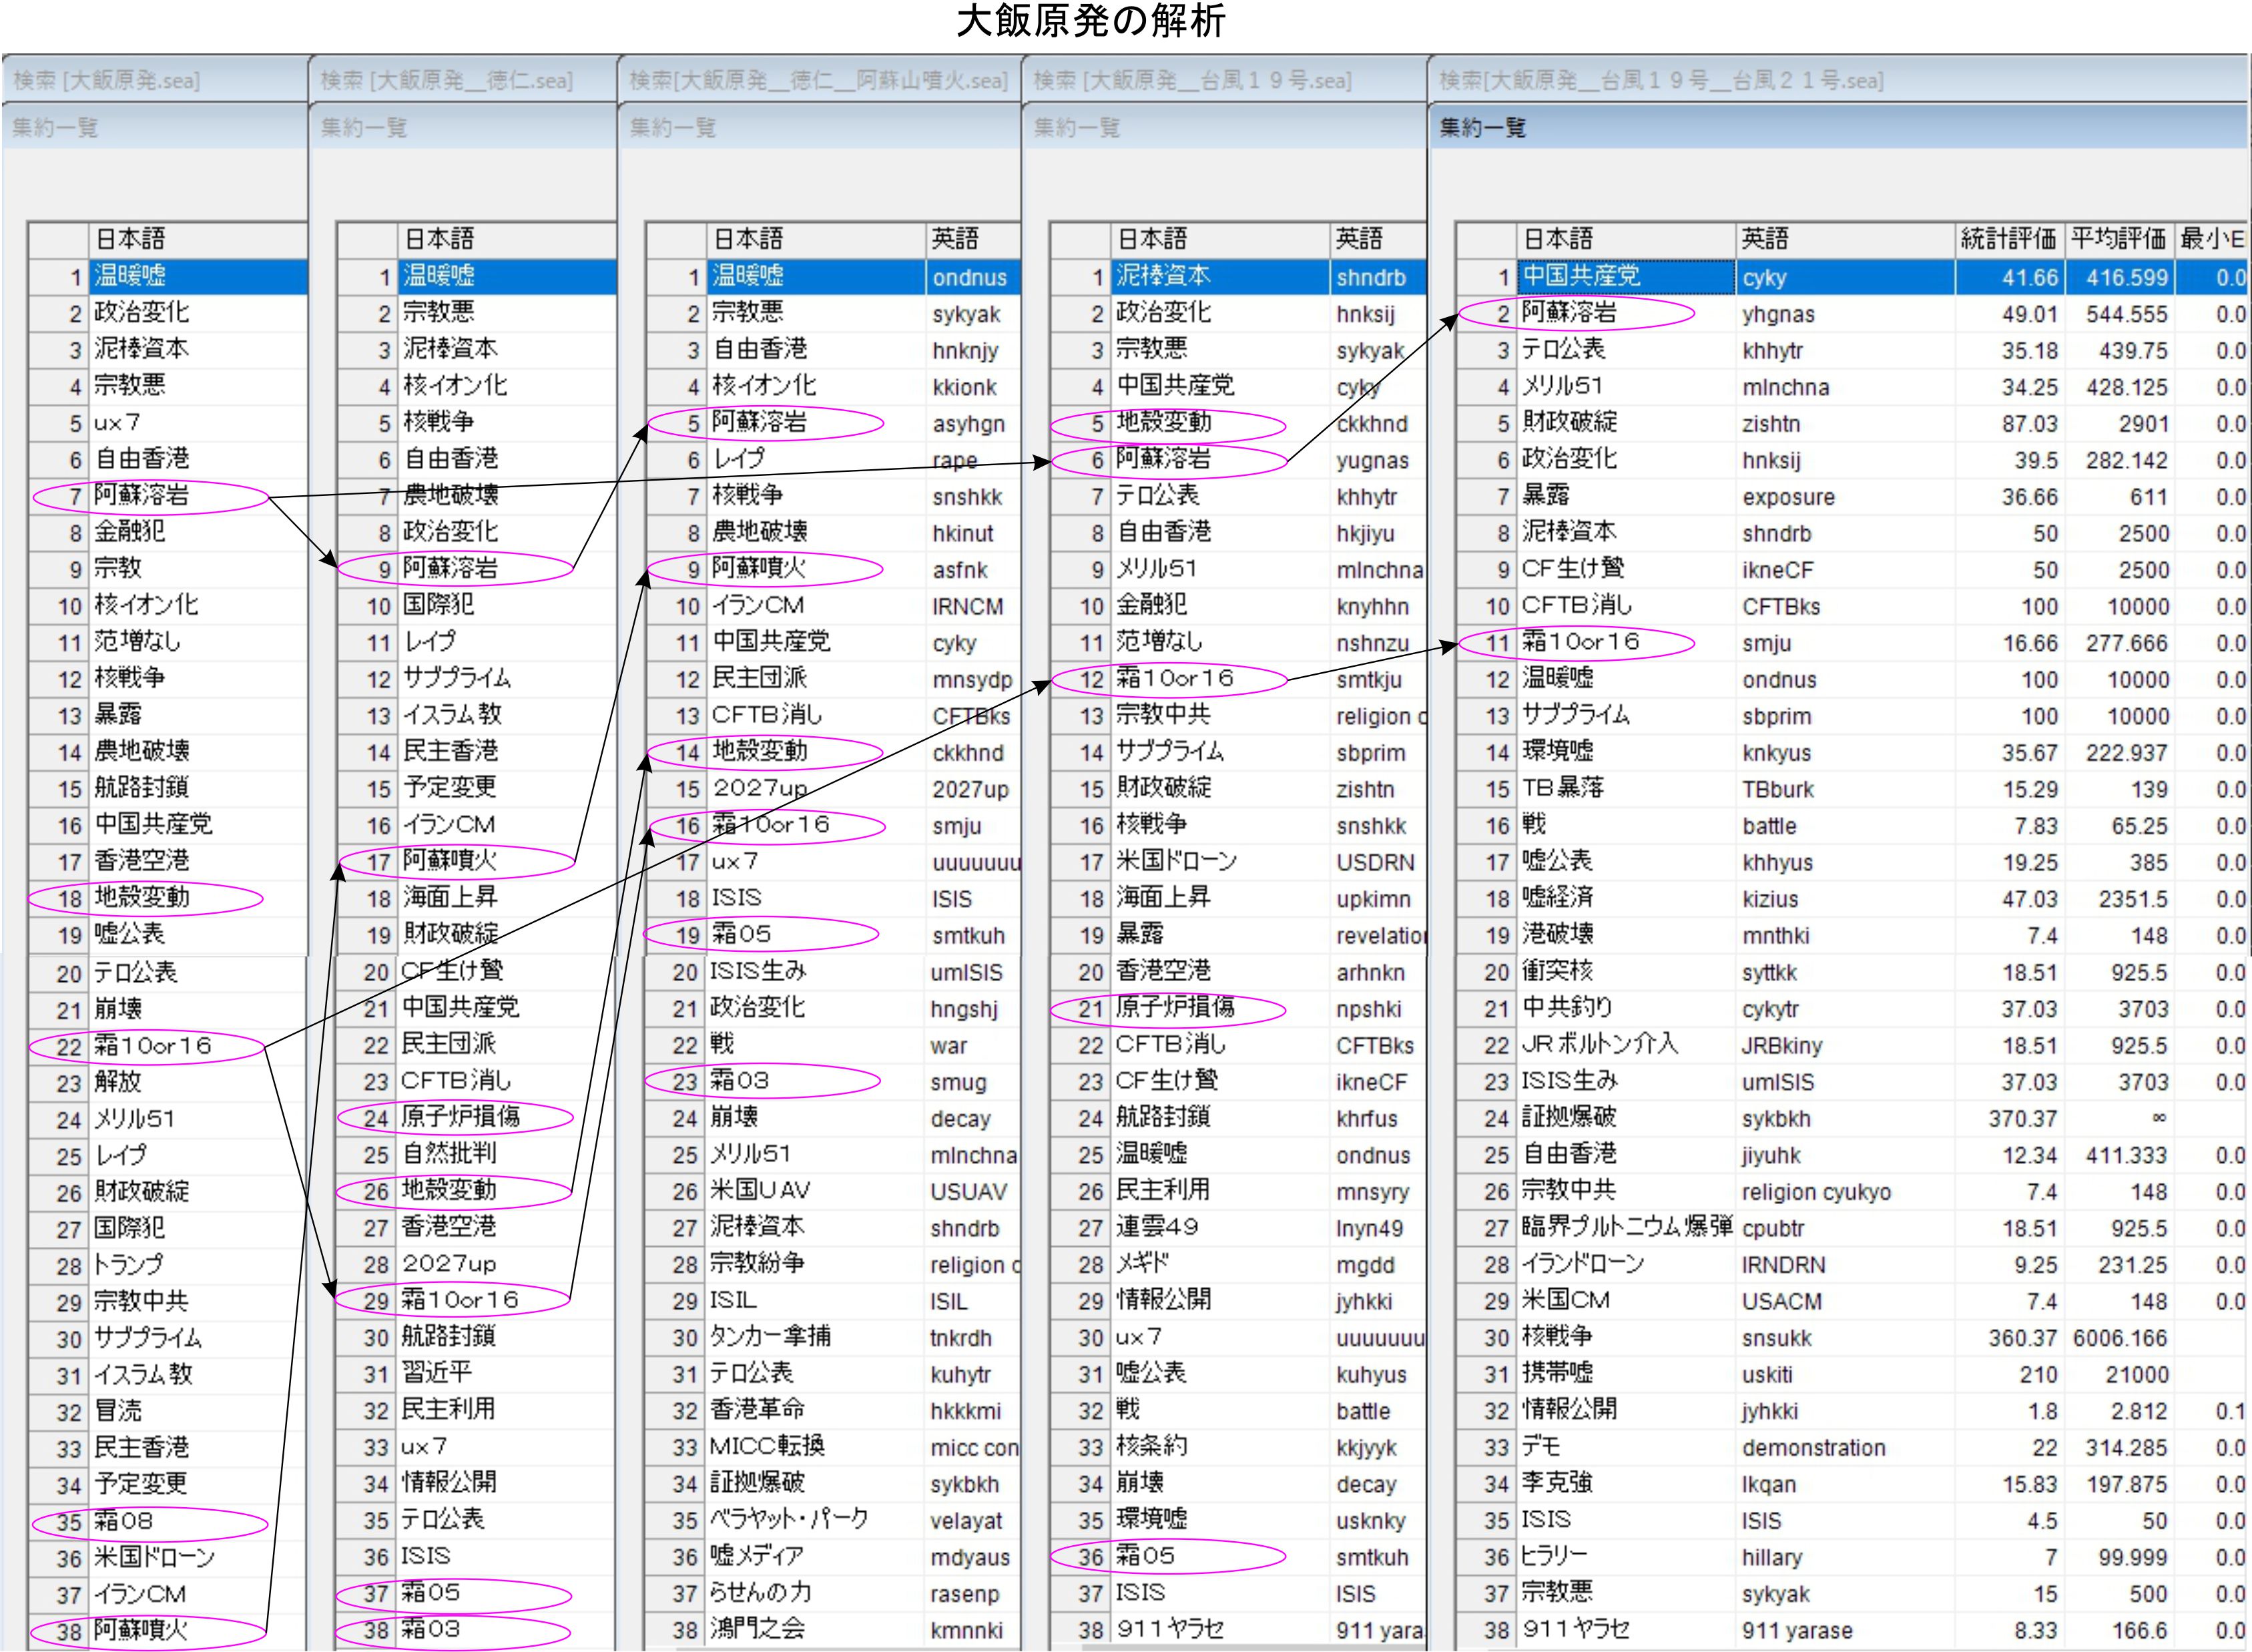Image resolution: width=2252 pixels, height=1652 pixels.
Task: Click the 平均評価 column header
Action: point(2117,239)
